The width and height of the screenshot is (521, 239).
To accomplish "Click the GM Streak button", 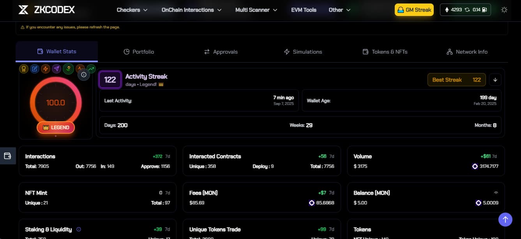I will (x=414, y=10).
